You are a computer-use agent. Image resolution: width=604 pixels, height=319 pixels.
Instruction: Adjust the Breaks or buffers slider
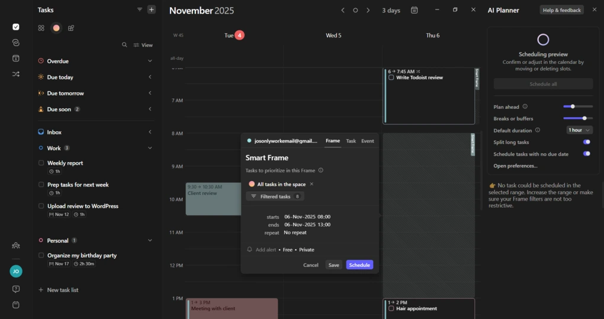pyautogui.click(x=578, y=118)
